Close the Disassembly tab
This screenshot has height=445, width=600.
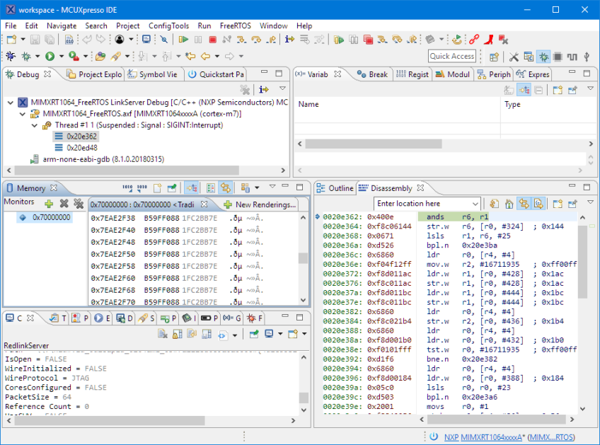tap(420, 188)
